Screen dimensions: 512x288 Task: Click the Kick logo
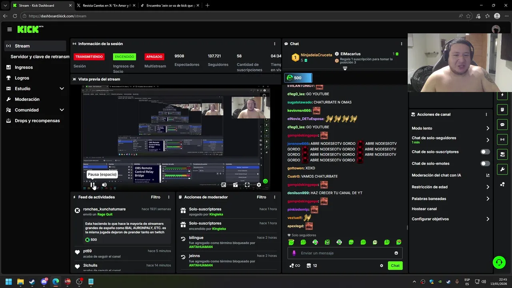point(30,29)
